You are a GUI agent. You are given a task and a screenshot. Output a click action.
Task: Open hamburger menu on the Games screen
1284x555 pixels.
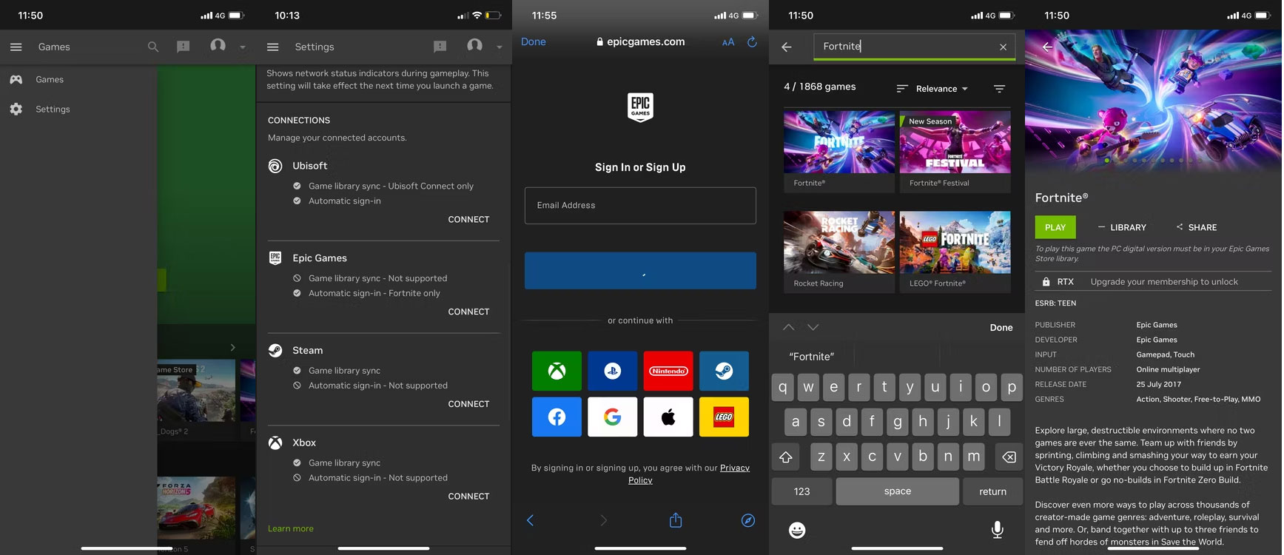(16, 47)
